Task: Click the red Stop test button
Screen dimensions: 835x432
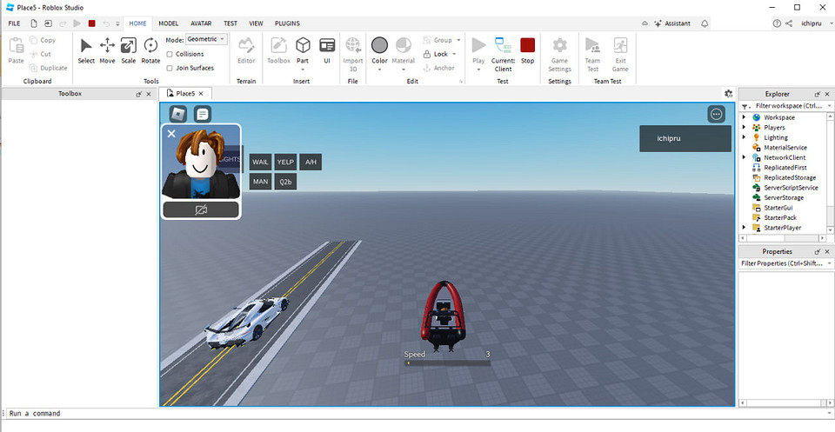Action: click(x=527, y=50)
